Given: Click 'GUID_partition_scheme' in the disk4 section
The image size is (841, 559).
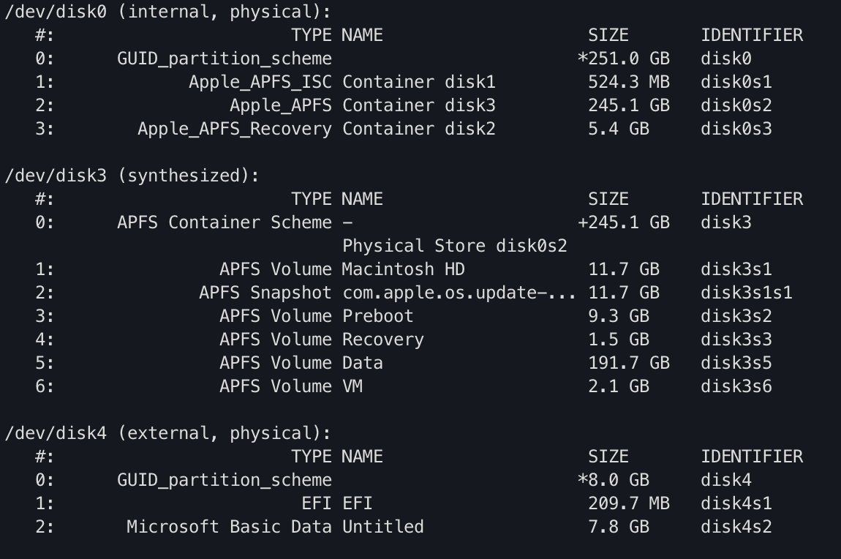Looking at the screenshot, I should (225, 479).
